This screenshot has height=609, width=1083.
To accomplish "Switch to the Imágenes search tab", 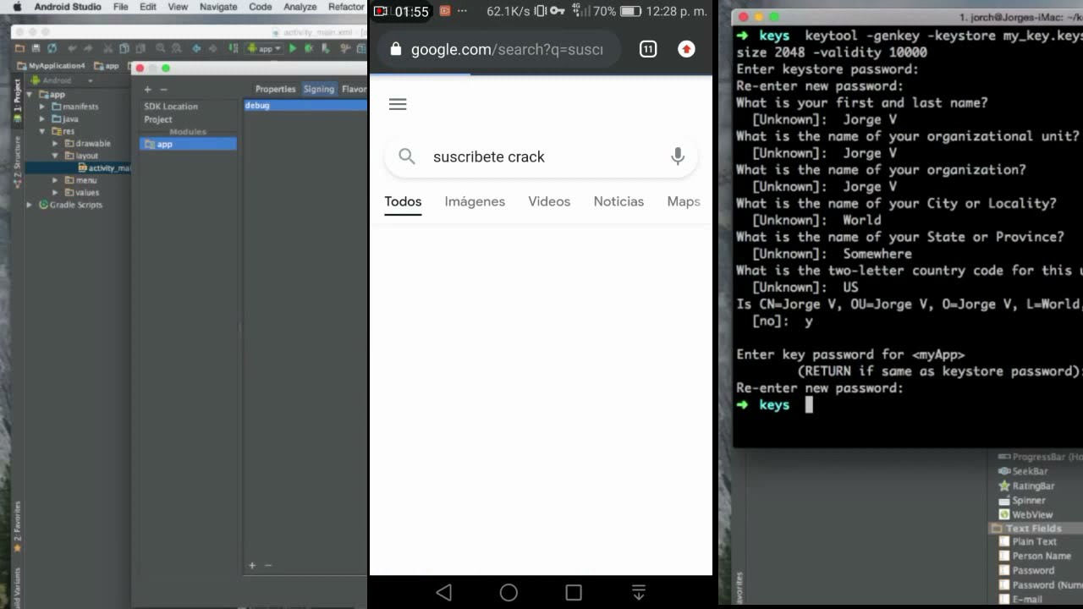I will tap(475, 201).
